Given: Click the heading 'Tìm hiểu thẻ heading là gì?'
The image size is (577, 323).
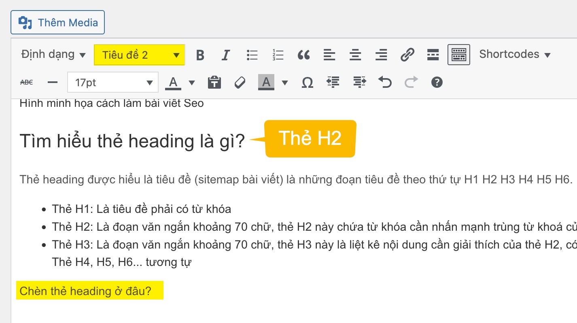Looking at the screenshot, I should 132,141.
